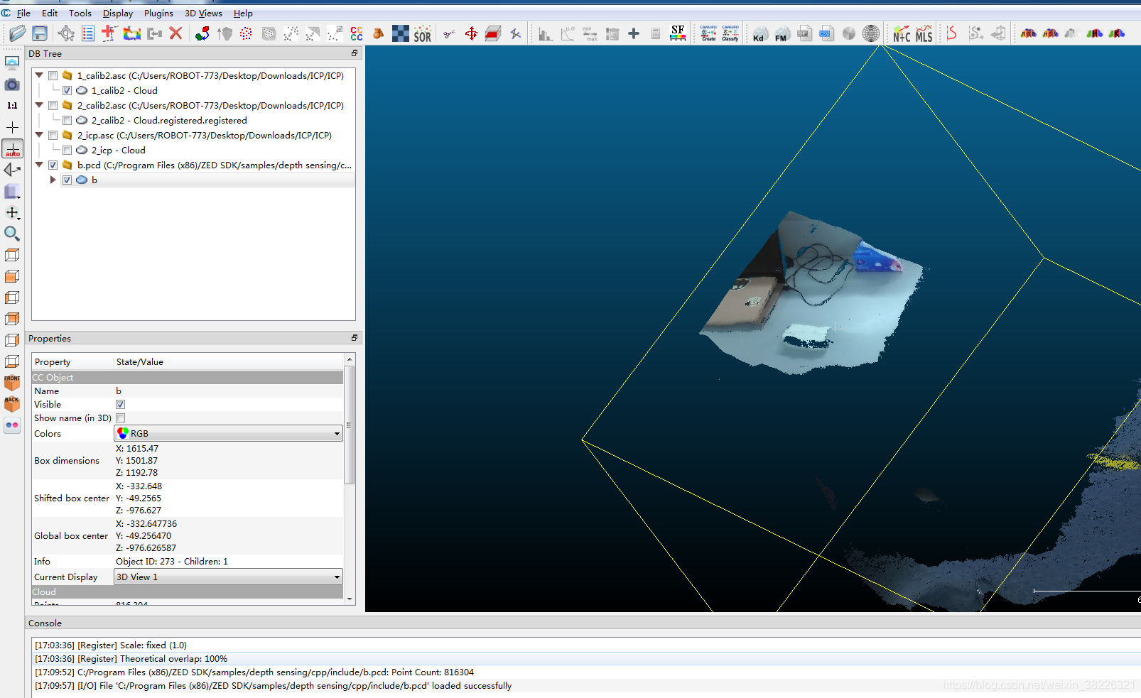This screenshot has height=698, width=1141.
Task: Click the Properties panel vertical scrollbar
Action: 350,425
